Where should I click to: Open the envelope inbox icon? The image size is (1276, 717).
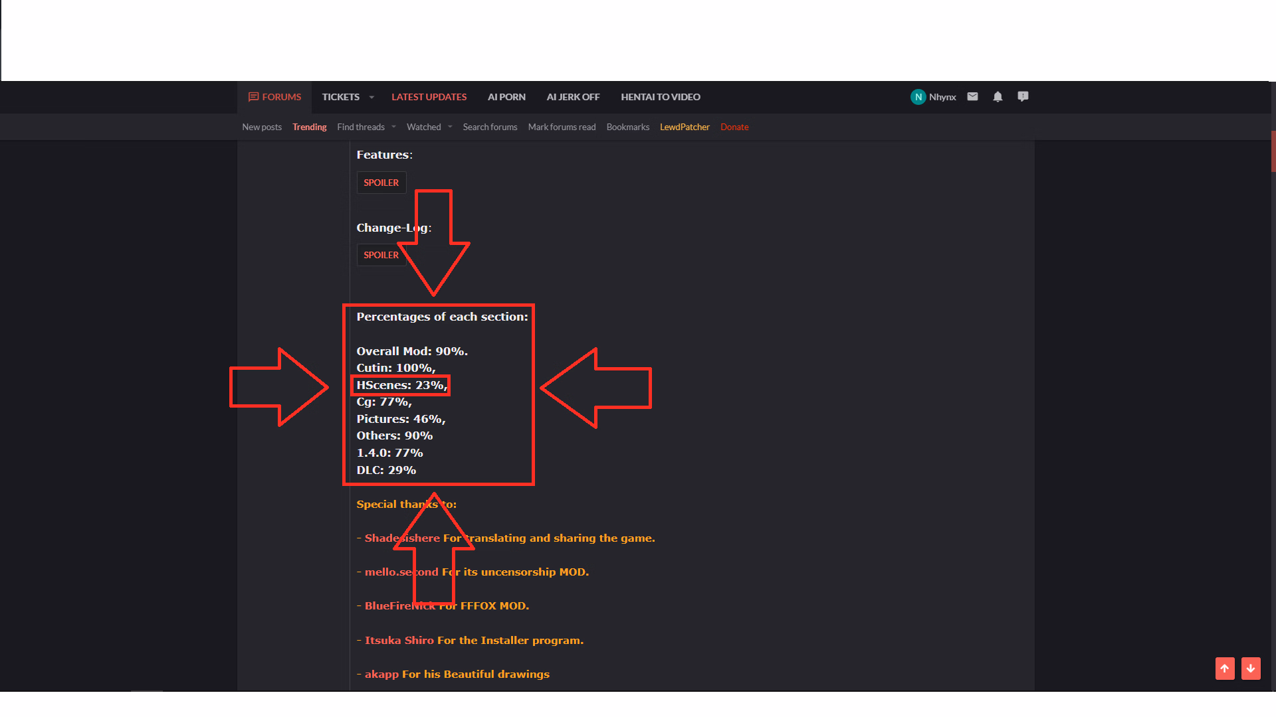click(x=972, y=97)
